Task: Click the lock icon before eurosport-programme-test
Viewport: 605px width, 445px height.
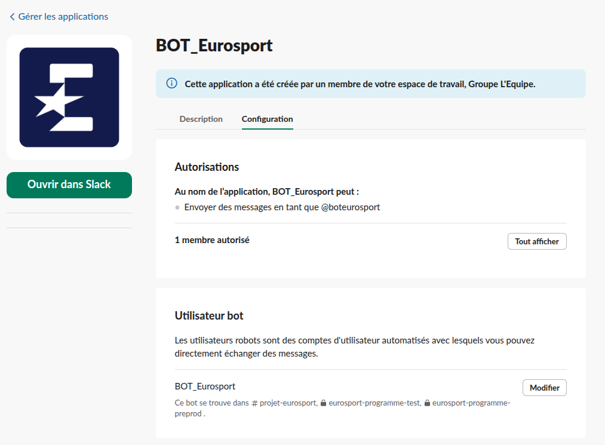Action: (324, 403)
